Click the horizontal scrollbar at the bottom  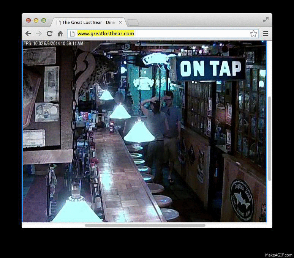pyautogui.click(x=145, y=225)
